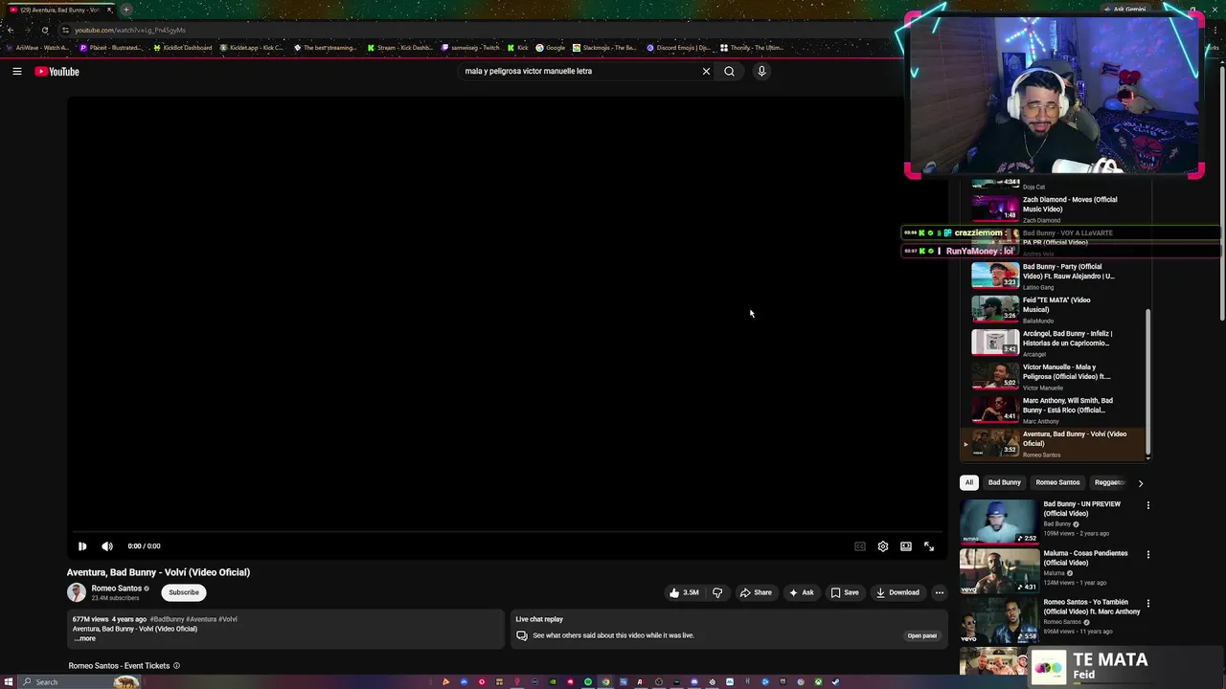Select the Romeo Santos filter chip
The image size is (1226, 689).
pyautogui.click(x=1057, y=482)
